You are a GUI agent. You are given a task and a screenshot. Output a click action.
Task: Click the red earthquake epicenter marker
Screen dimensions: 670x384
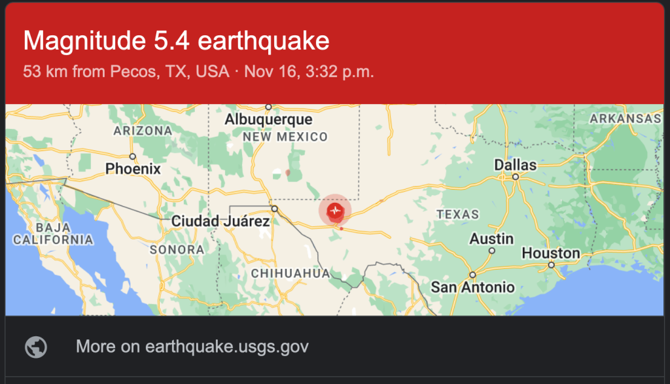click(x=336, y=211)
